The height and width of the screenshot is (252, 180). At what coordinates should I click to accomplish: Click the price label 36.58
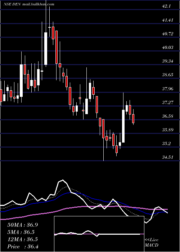[168, 116]
